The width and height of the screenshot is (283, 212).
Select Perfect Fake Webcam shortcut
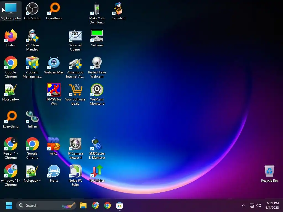pos(97,67)
